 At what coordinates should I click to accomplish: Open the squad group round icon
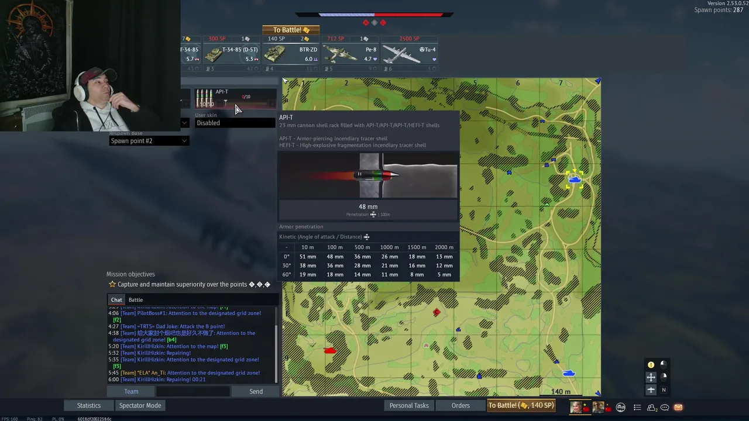(620, 408)
